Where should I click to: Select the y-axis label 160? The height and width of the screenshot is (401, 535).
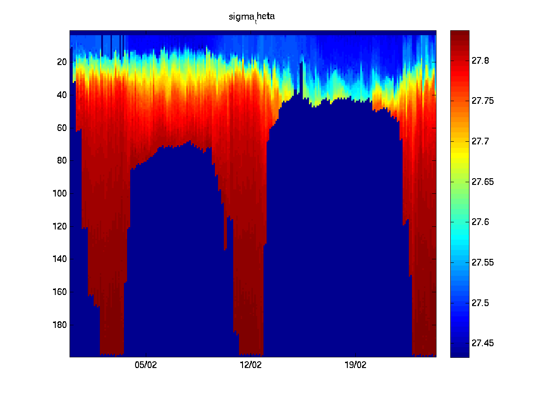61,292
